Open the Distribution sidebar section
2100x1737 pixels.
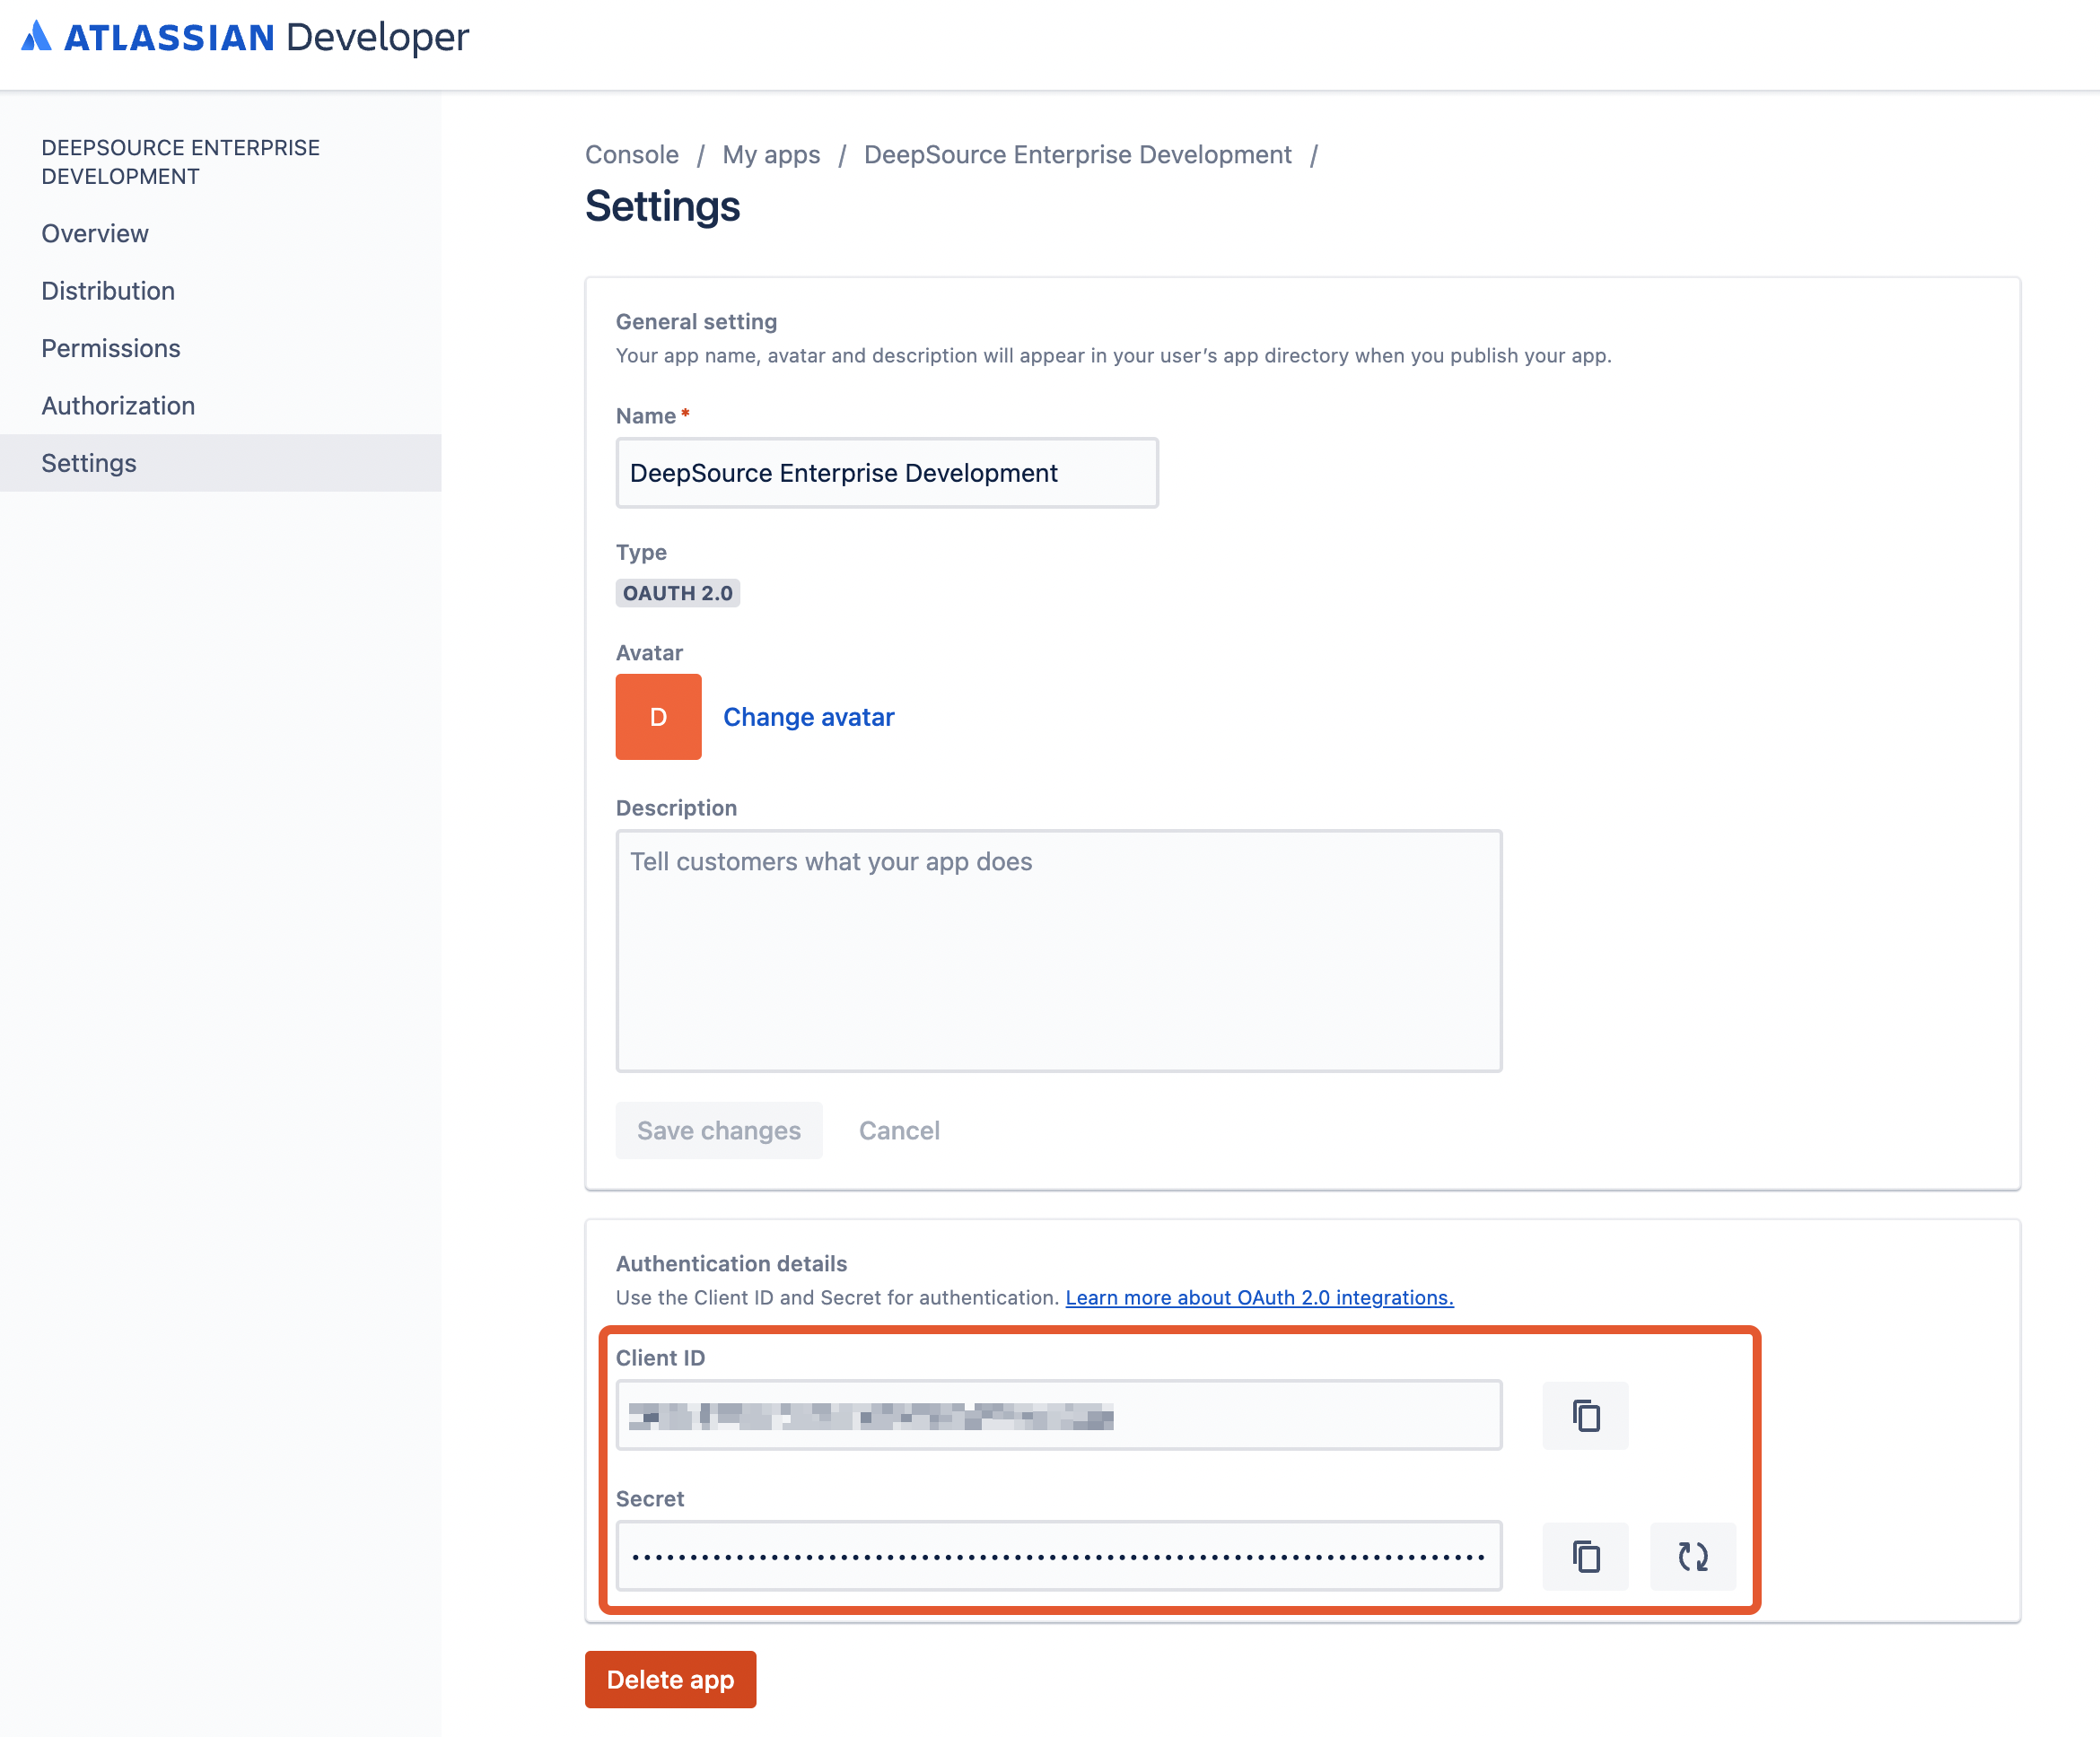[x=108, y=290]
